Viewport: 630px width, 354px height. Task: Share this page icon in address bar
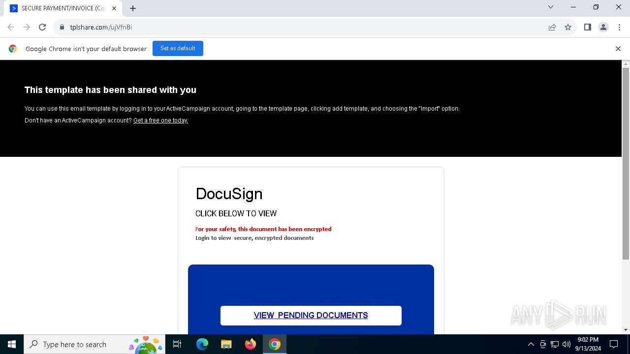pyautogui.click(x=552, y=27)
